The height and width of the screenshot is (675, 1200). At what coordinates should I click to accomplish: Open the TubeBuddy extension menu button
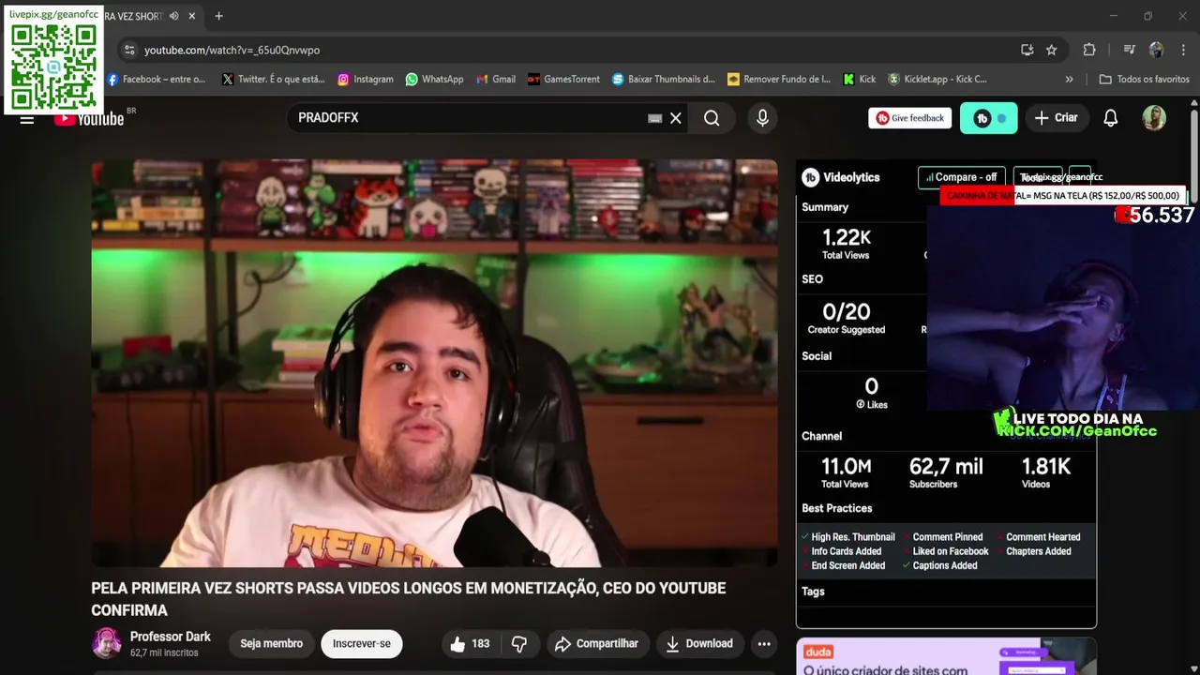pyautogui.click(x=988, y=118)
